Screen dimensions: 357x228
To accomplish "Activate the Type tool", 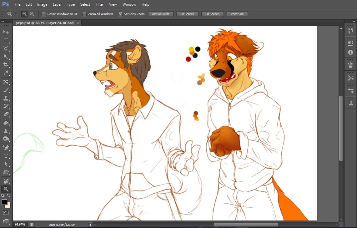I will coord(6,155).
